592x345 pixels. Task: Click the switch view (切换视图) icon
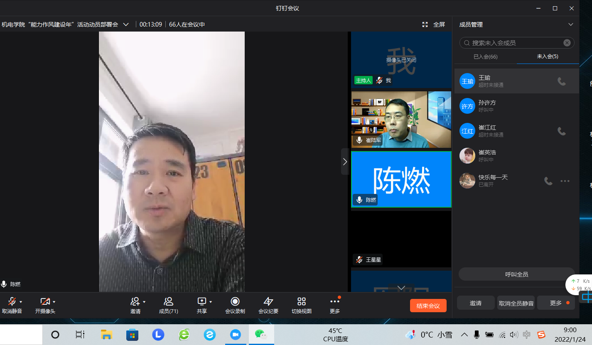click(301, 302)
